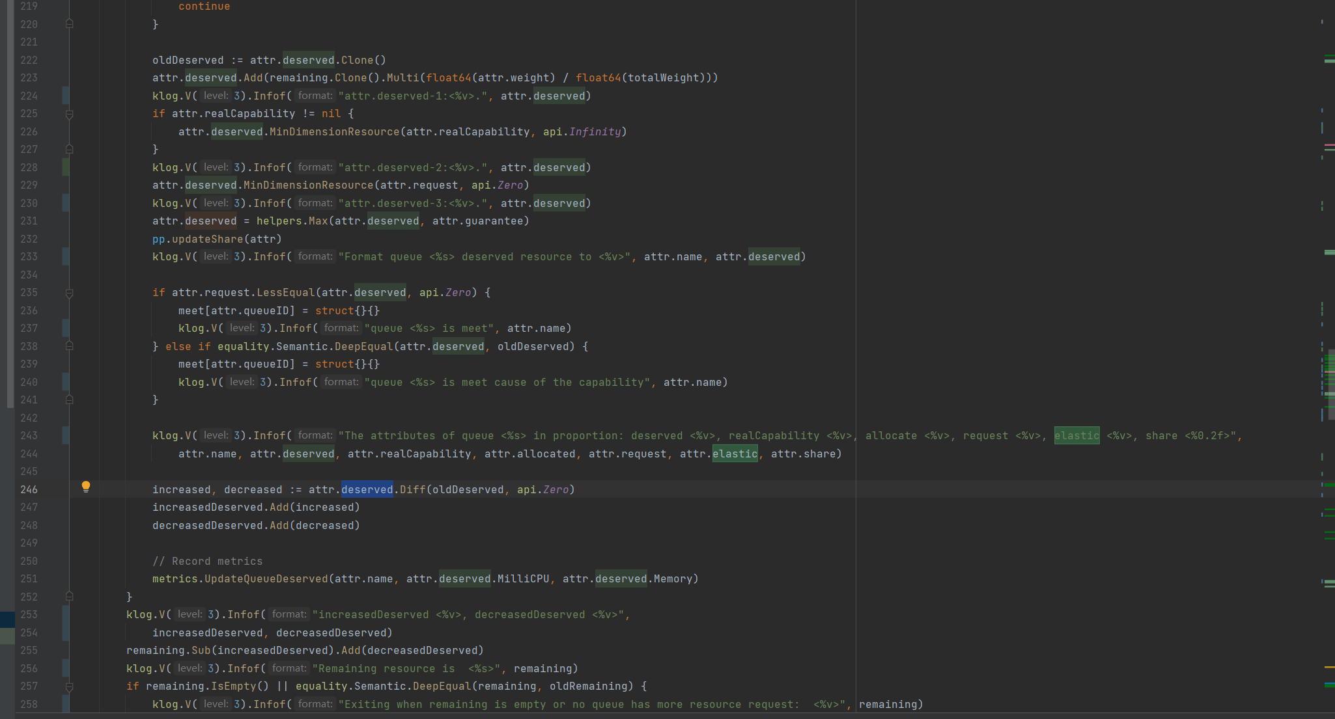Click the fold end marker on line 220
The image size is (1335, 719).
[69, 24]
